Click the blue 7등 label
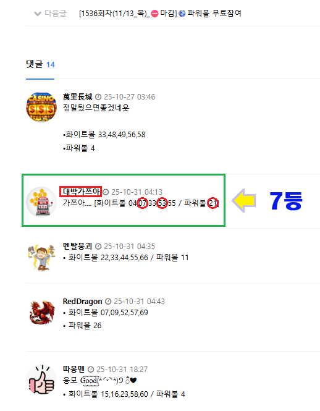Image resolution: width=320 pixels, height=411 pixels. point(286,200)
